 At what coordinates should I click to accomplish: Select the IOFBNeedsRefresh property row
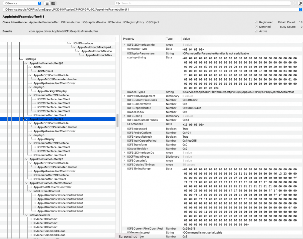coord(212,136)
